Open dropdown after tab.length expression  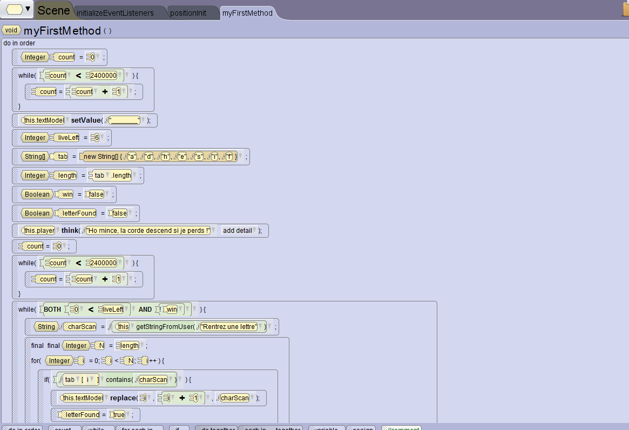pyautogui.click(x=135, y=176)
